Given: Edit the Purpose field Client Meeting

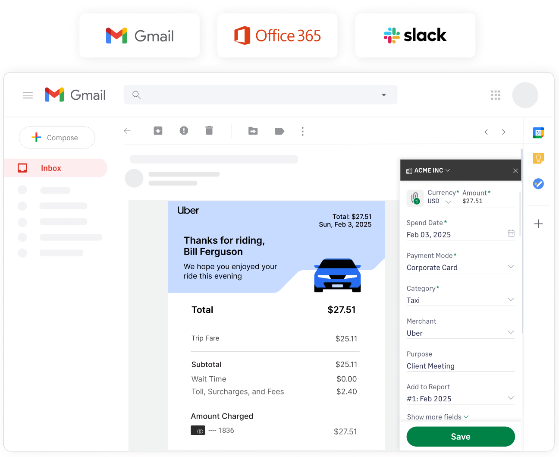Looking at the screenshot, I should tap(461, 366).
